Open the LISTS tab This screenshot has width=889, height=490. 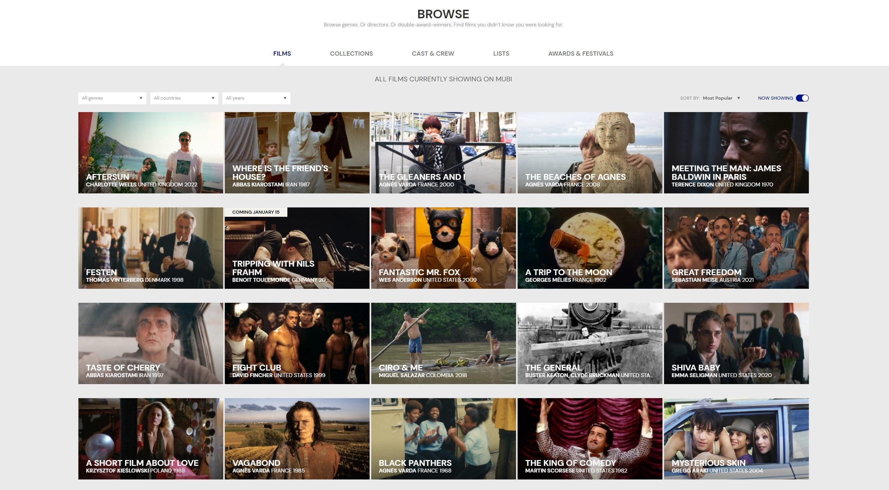coord(501,53)
